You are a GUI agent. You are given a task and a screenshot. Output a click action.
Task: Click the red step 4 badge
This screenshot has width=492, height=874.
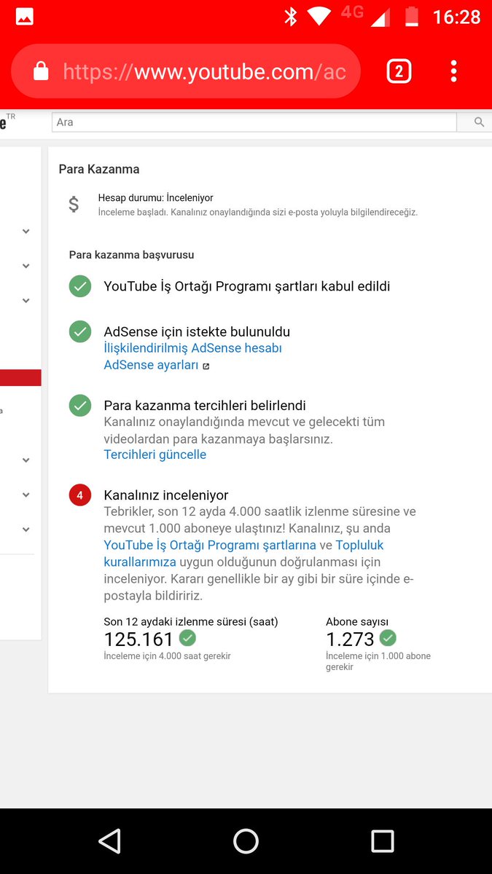click(80, 495)
